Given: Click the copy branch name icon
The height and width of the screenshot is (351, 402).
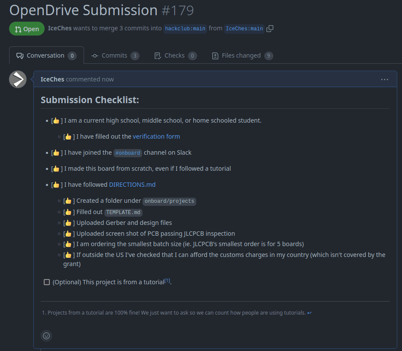Looking at the screenshot, I should pyautogui.click(x=270, y=29).
